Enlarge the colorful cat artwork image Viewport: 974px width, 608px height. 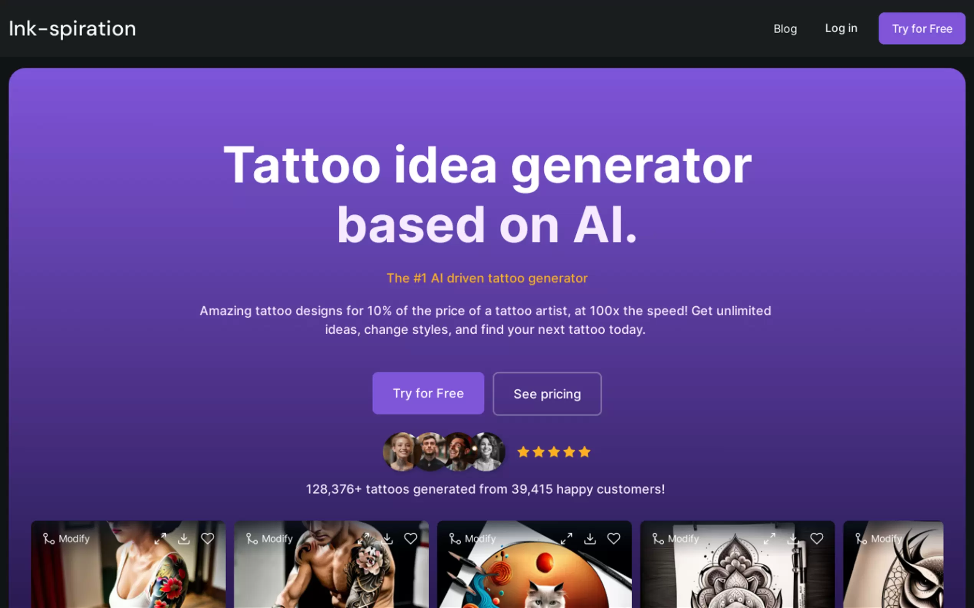tap(566, 538)
